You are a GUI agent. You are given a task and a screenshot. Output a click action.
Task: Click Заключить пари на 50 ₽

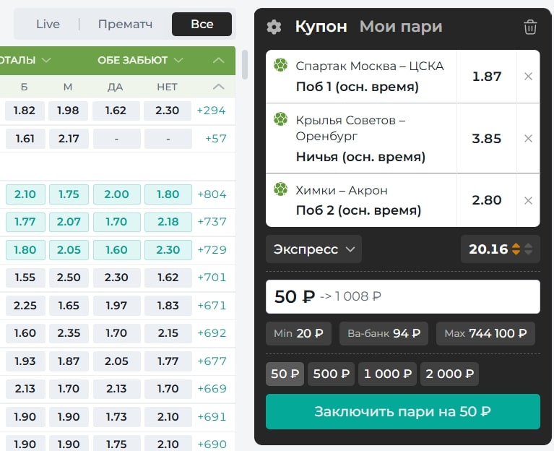point(403,411)
